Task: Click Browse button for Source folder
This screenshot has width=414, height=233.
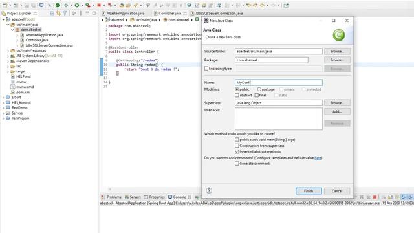Action: click(x=337, y=51)
